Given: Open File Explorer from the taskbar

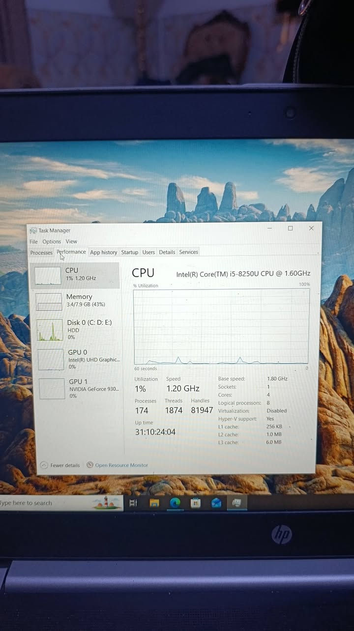Looking at the screenshot, I should [x=154, y=503].
